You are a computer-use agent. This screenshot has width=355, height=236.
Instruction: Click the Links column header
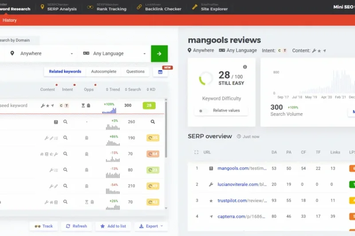[x=335, y=152]
